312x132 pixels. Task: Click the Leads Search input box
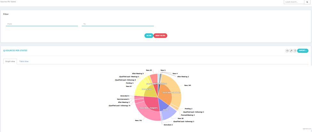pos(294,2)
